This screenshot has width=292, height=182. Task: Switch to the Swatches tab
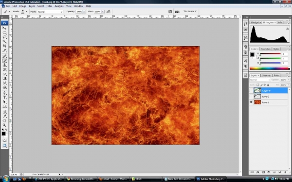[x=266, y=49]
